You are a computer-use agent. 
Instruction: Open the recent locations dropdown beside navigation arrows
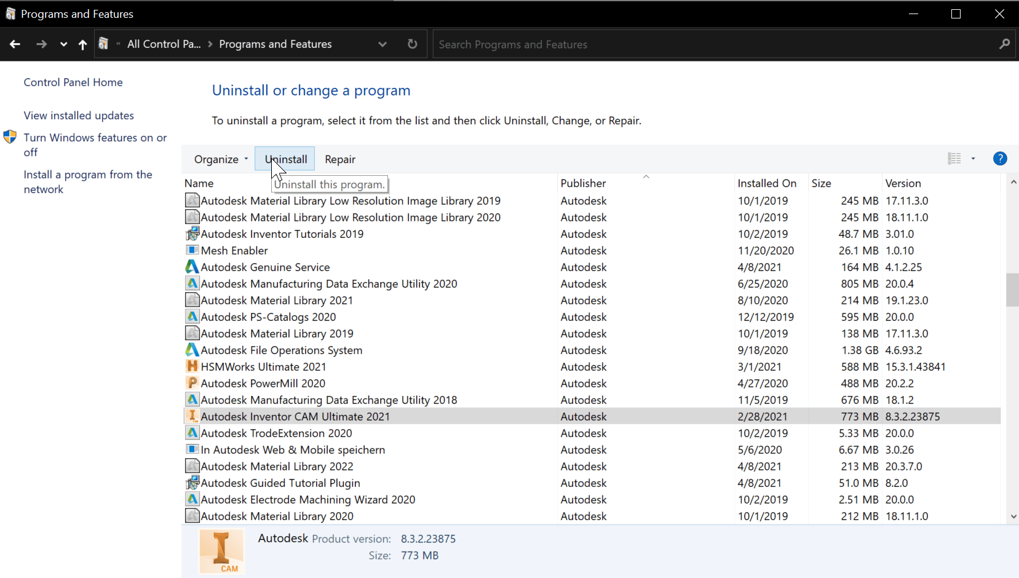[x=63, y=44]
